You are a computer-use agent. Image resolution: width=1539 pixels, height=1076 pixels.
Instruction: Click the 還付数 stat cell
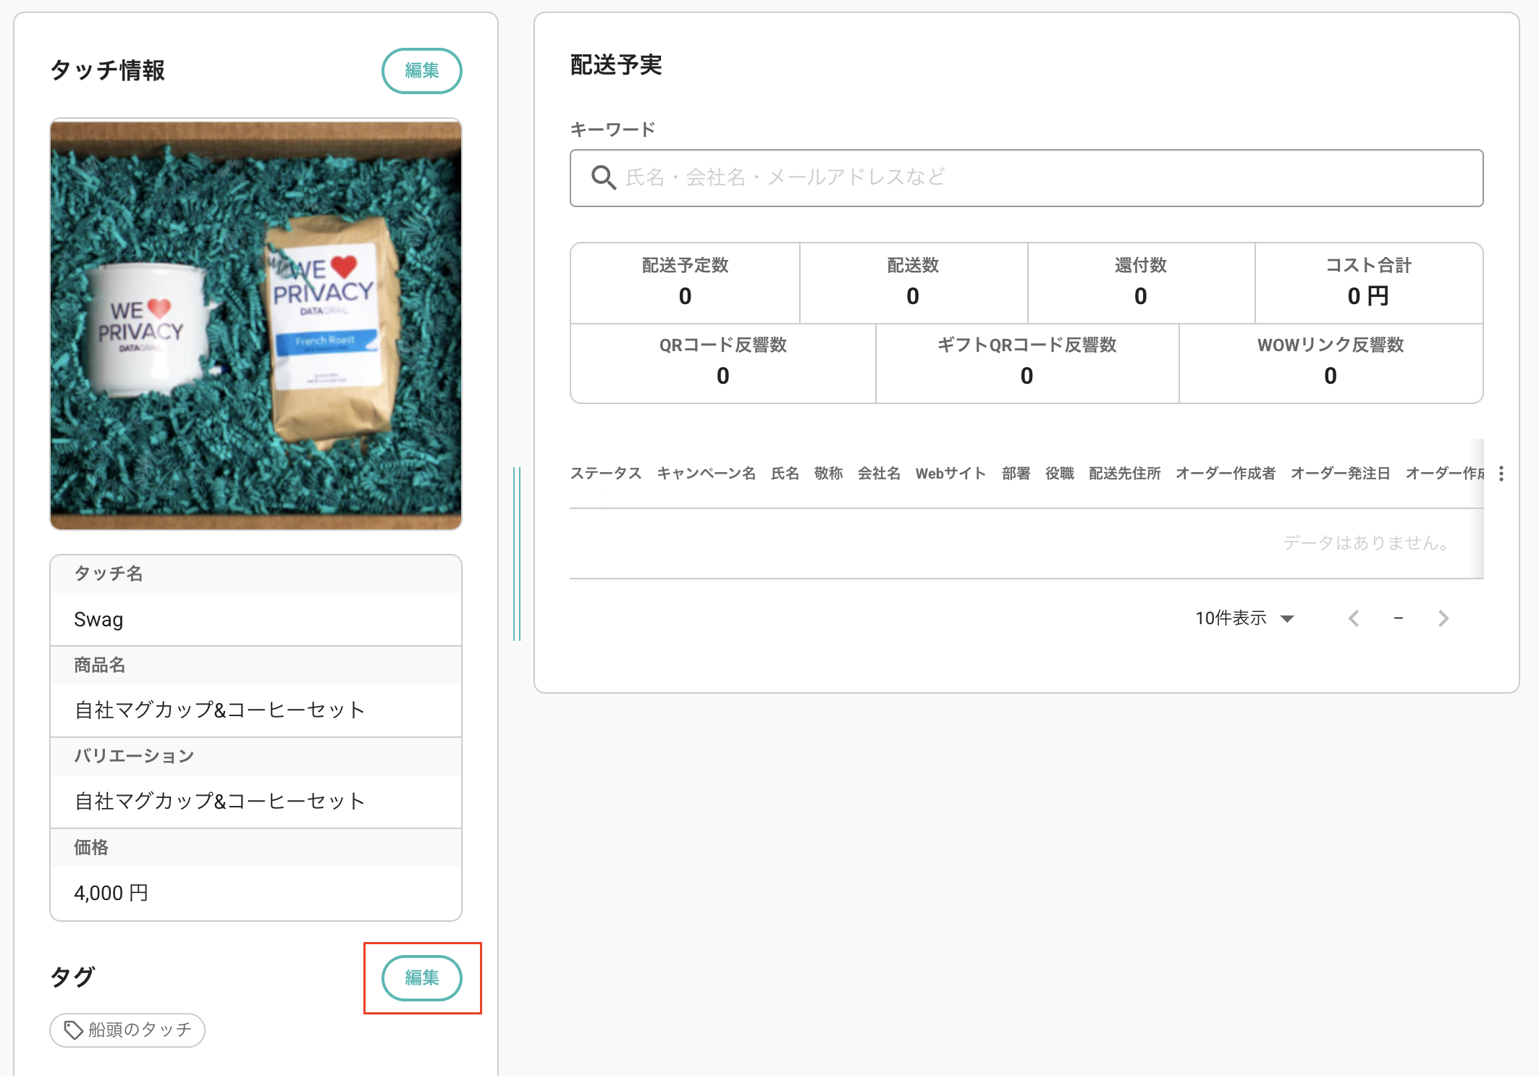[1141, 283]
